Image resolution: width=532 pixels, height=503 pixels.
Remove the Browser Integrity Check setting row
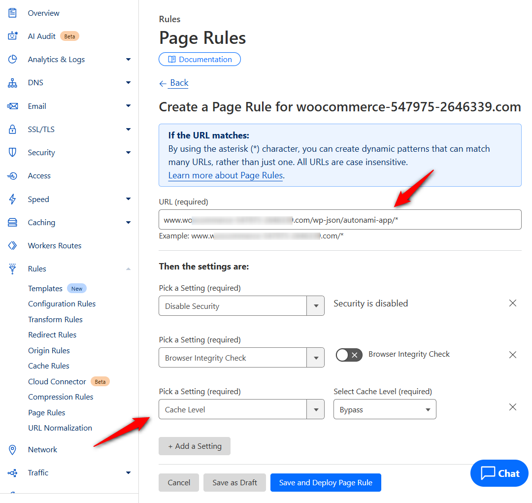(513, 355)
